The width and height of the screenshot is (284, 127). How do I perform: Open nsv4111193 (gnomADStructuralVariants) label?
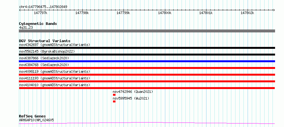coord(55,78)
